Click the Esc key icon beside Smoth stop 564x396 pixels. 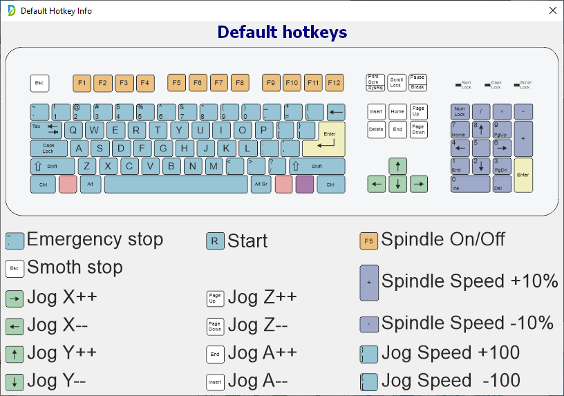click(x=15, y=268)
